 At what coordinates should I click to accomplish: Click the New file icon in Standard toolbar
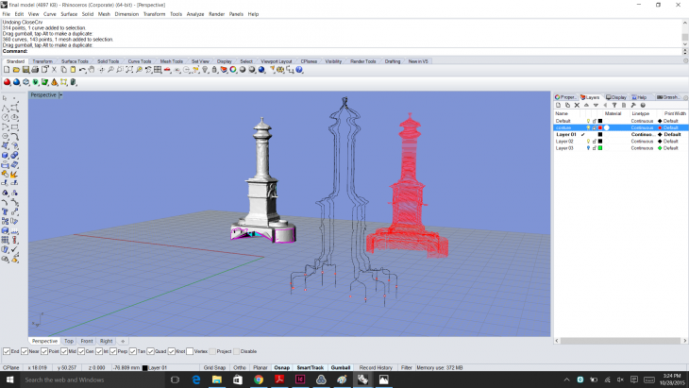pyautogui.click(x=7, y=70)
